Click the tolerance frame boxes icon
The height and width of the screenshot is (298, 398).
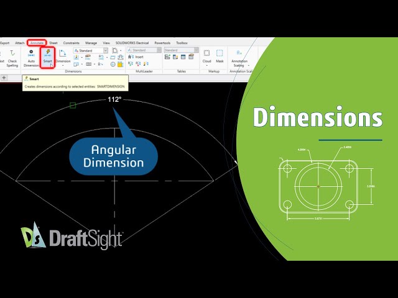(x=88, y=64)
